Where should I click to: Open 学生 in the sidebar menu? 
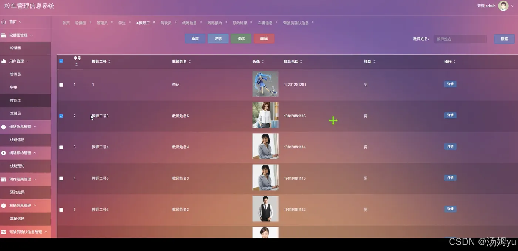point(14,87)
